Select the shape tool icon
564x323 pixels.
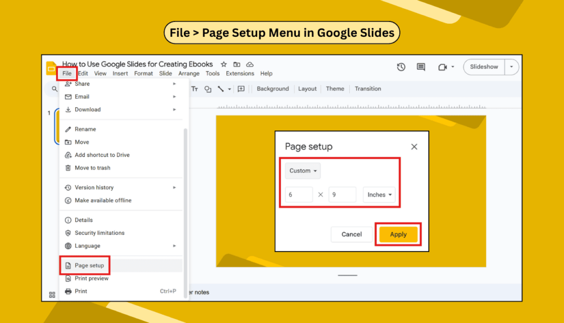208,89
